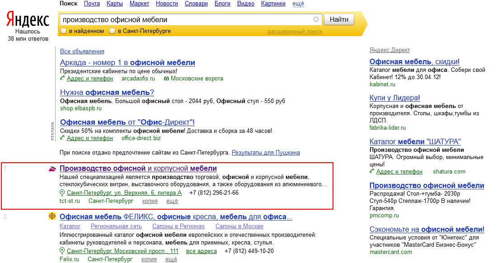Click address 'Санкт-Петербург, Московский просп., 111'
Screen dimensions: 502x263
(122, 251)
